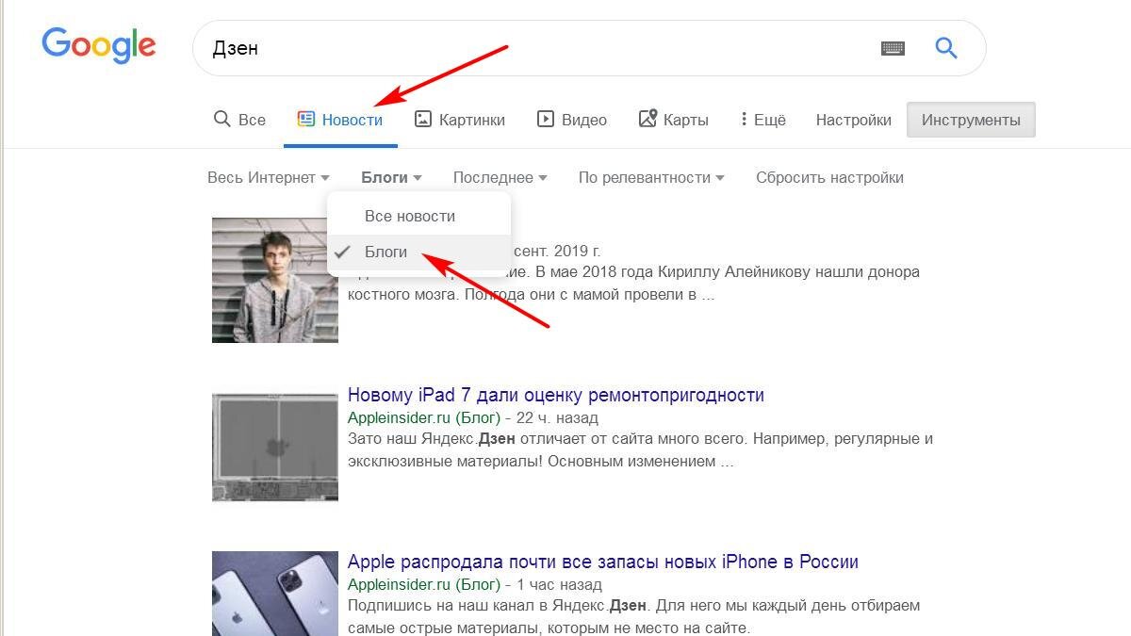Switch to the Картинки tab
The height and width of the screenshot is (636, 1131).
click(x=460, y=120)
